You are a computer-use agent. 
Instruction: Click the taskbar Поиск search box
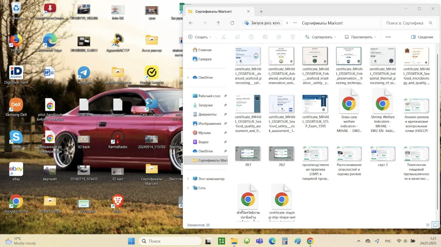[x=170, y=241]
